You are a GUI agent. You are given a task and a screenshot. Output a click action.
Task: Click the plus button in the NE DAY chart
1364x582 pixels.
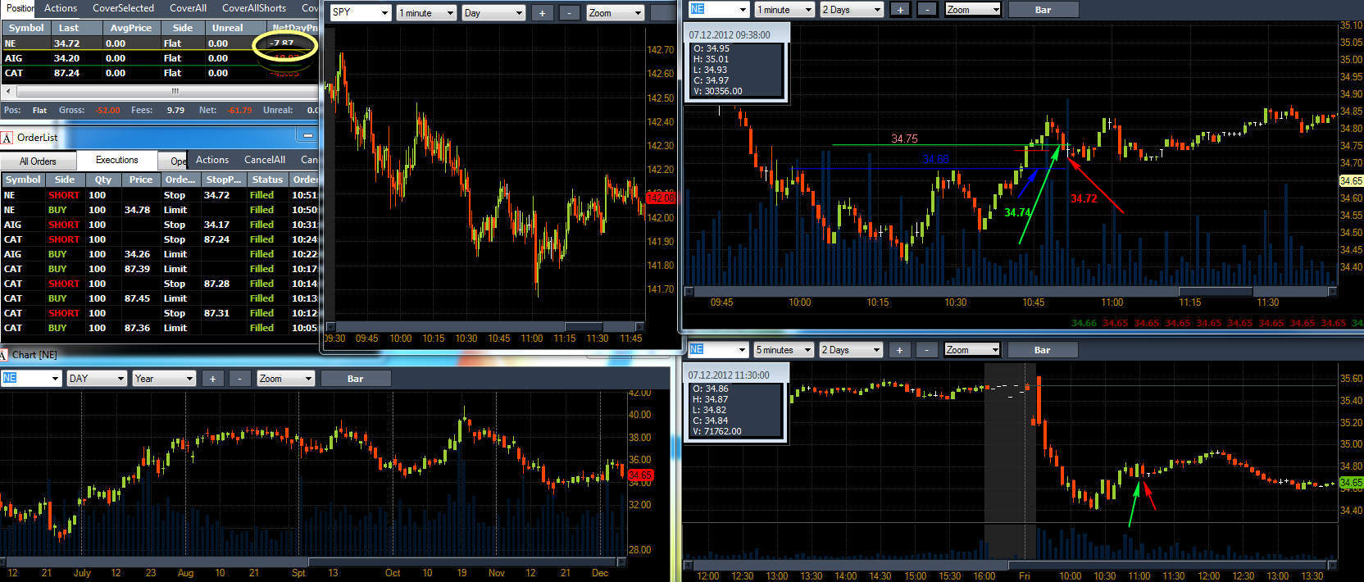[x=212, y=379]
